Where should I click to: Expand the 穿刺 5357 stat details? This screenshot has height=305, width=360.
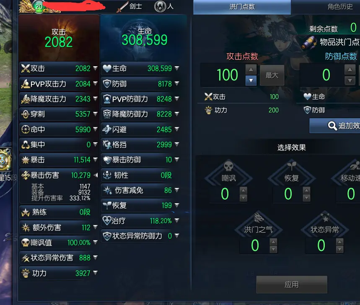pyautogui.click(x=95, y=114)
